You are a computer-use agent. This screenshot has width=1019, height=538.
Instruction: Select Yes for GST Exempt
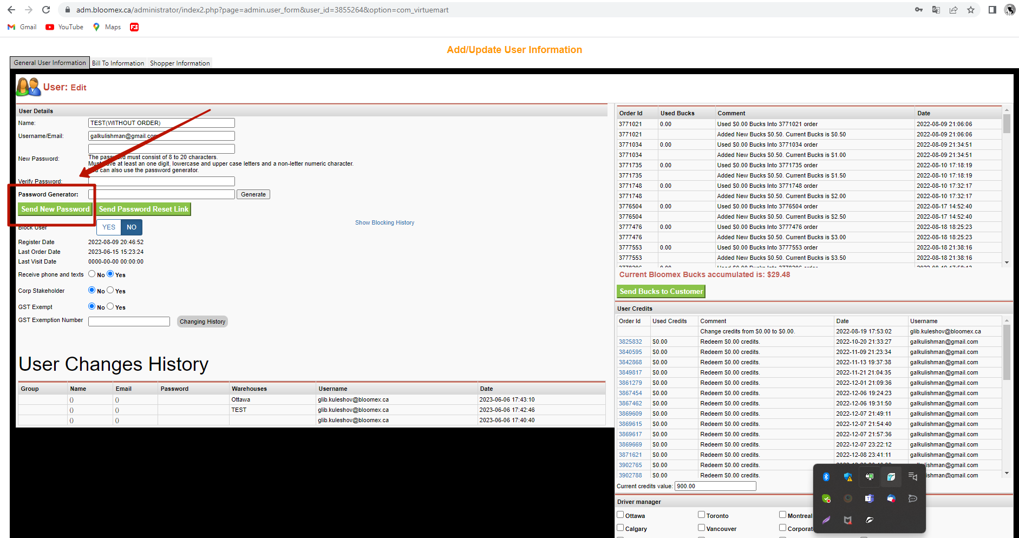[110, 306]
